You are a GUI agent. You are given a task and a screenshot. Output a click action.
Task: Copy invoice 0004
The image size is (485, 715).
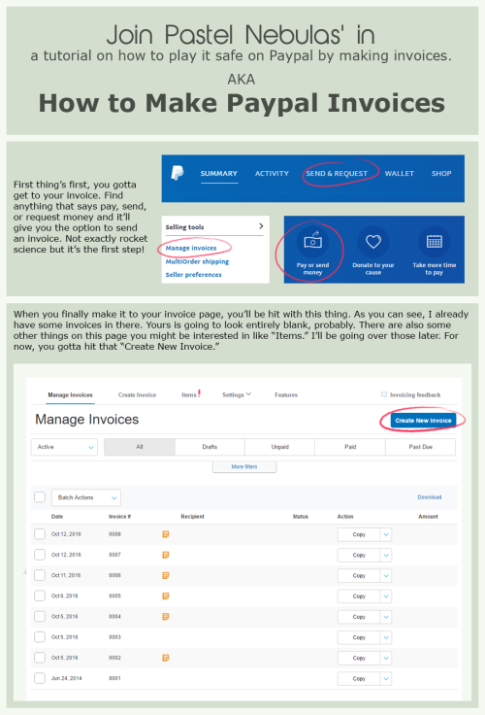tap(359, 617)
